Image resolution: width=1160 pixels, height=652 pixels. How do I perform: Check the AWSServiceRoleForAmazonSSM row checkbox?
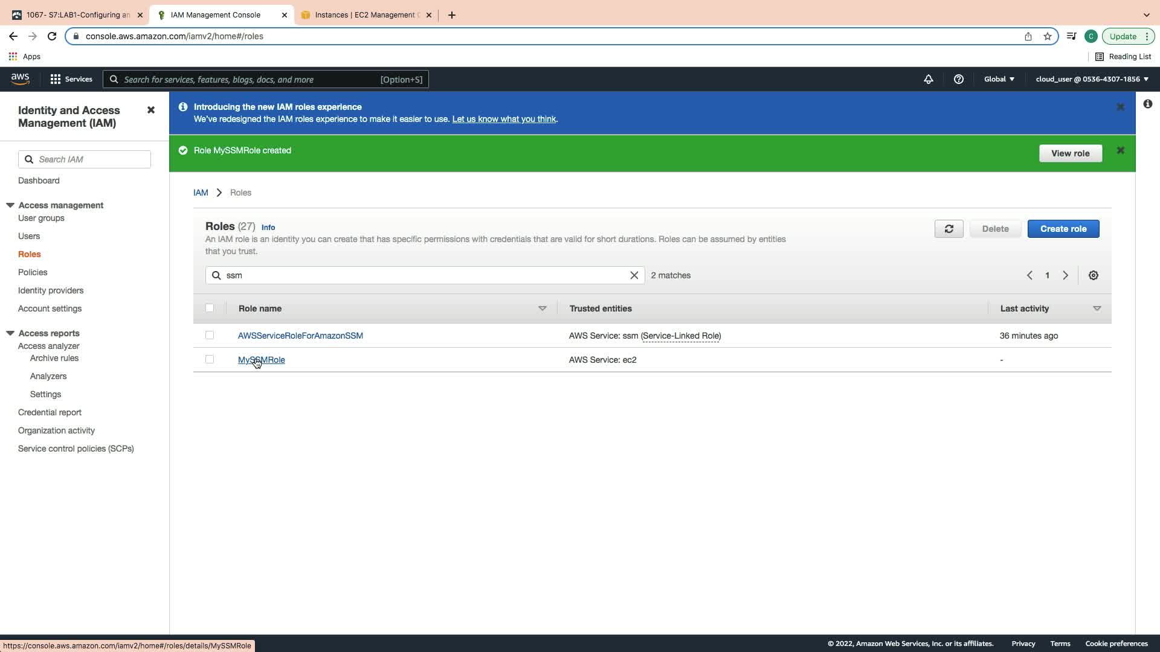point(210,335)
